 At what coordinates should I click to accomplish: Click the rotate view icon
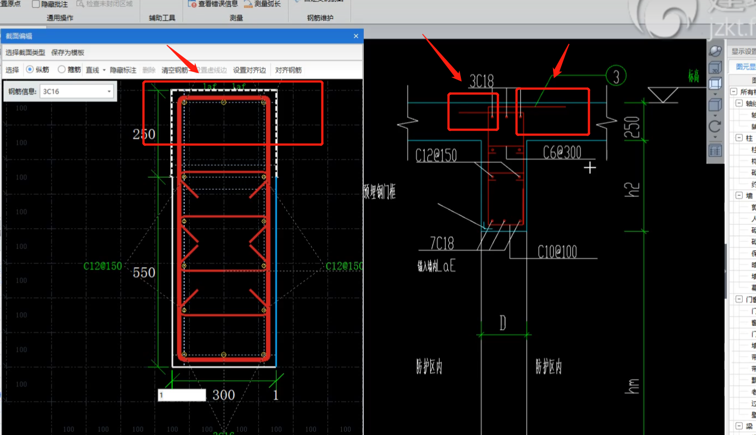[715, 127]
